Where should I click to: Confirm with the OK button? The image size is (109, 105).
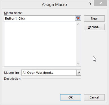click(x=71, y=97)
